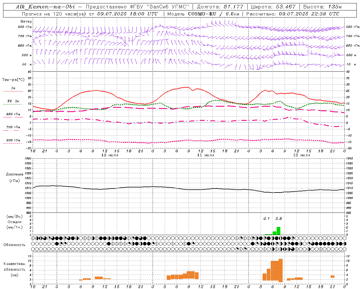Click the tallest green precipitation bar
The width and height of the screenshot is (361, 289).
pyautogui.click(x=278, y=231)
